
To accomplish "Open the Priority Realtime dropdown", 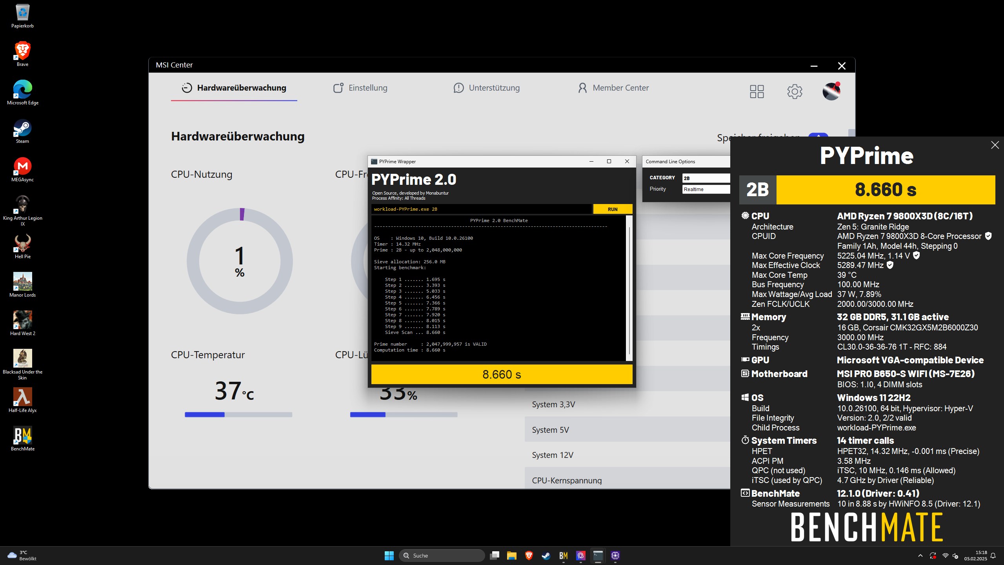I will click(706, 189).
